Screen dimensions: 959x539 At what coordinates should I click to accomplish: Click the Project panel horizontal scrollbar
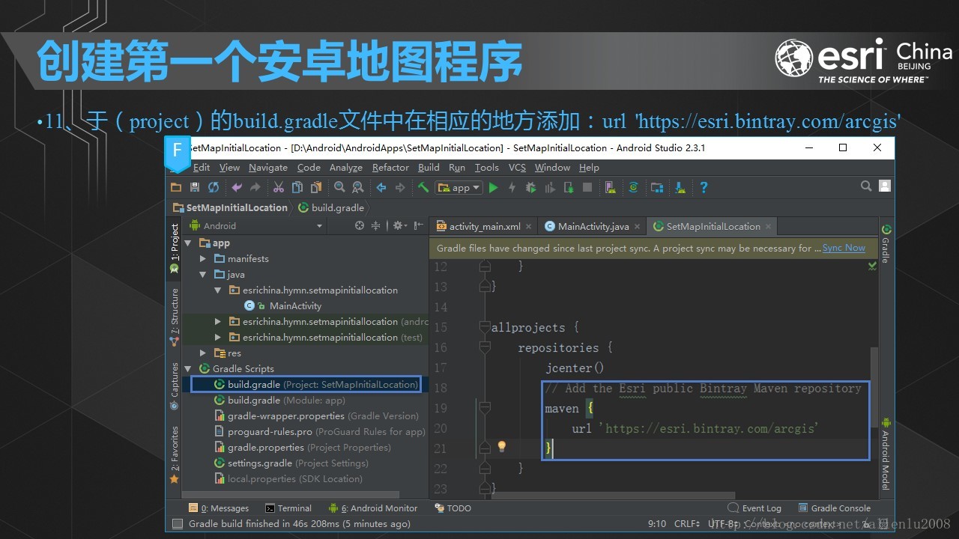click(x=291, y=494)
